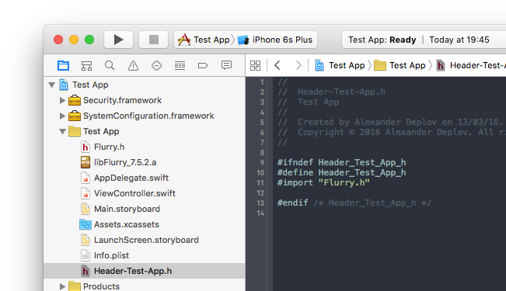Click line number 9 in the gutter
Viewport: 506px width, 291px height.
coord(262,162)
